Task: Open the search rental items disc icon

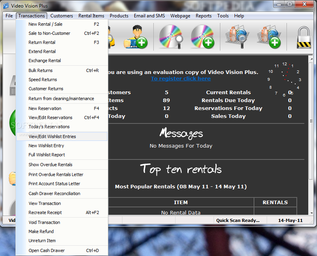Action: tap(171, 37)
